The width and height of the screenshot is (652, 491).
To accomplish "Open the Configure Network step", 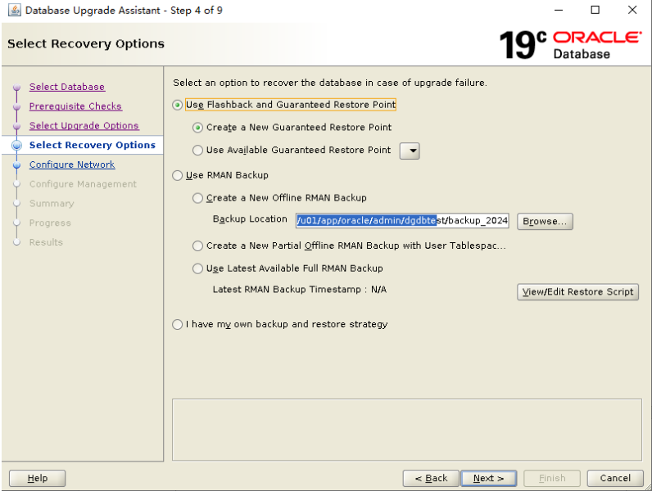I will coord(72,164).
